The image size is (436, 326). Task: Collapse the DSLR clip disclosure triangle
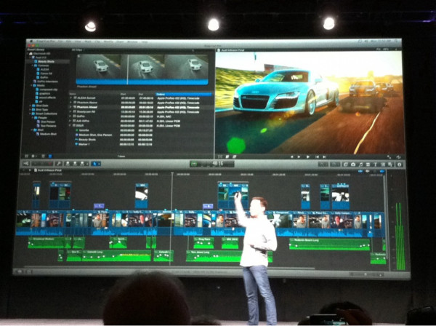coord(70,126)
